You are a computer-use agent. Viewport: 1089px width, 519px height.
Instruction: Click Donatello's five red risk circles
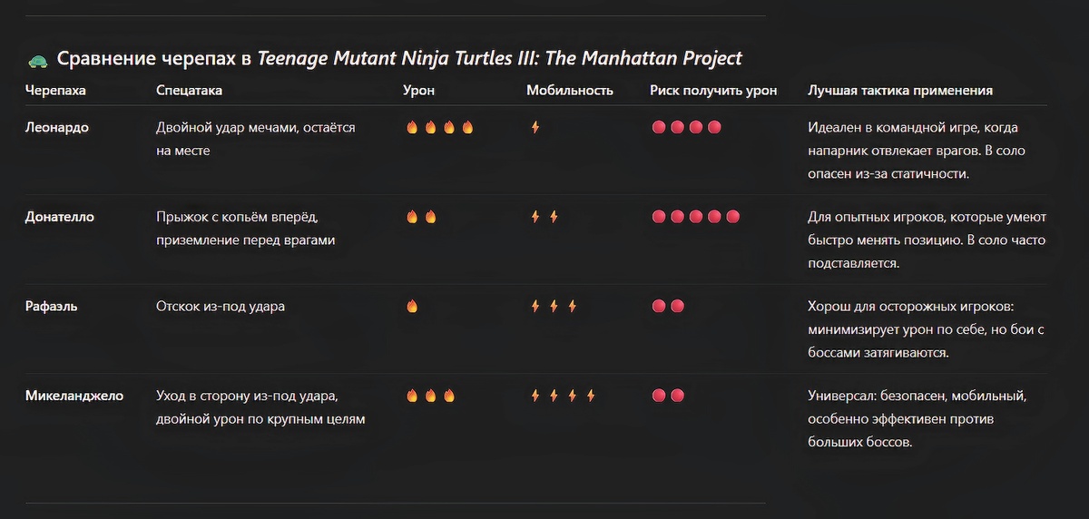[x=696, y=217]
